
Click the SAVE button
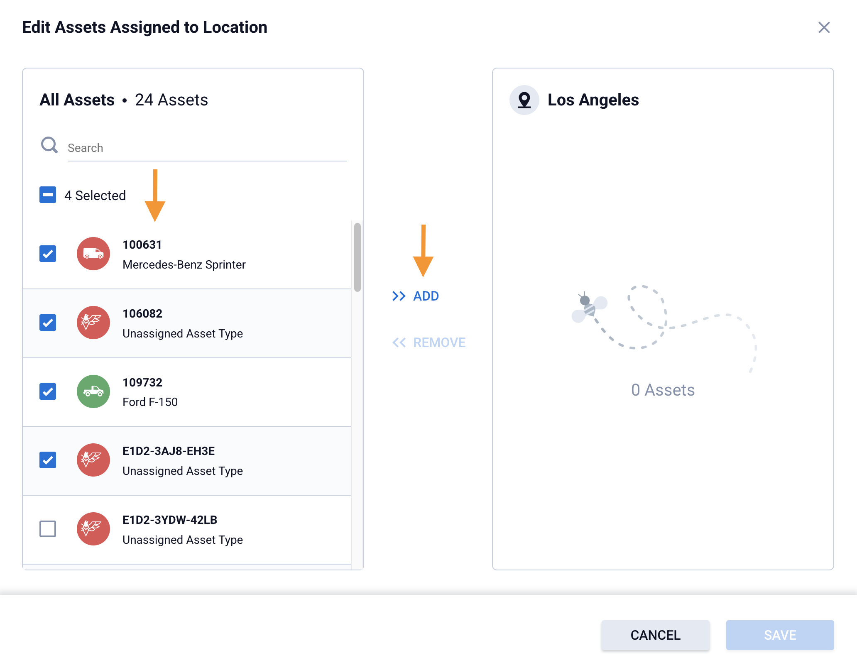[780, 635]
